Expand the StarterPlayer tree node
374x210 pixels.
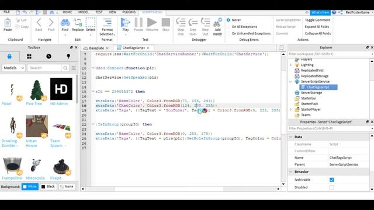click(290, 110)
